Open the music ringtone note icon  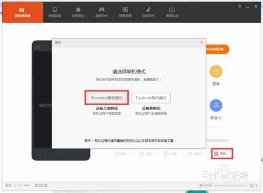149,12
